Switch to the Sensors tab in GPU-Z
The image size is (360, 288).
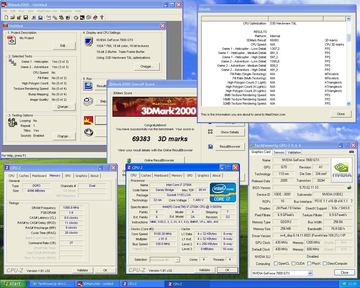pyautogui.click(x=279, y=152)
